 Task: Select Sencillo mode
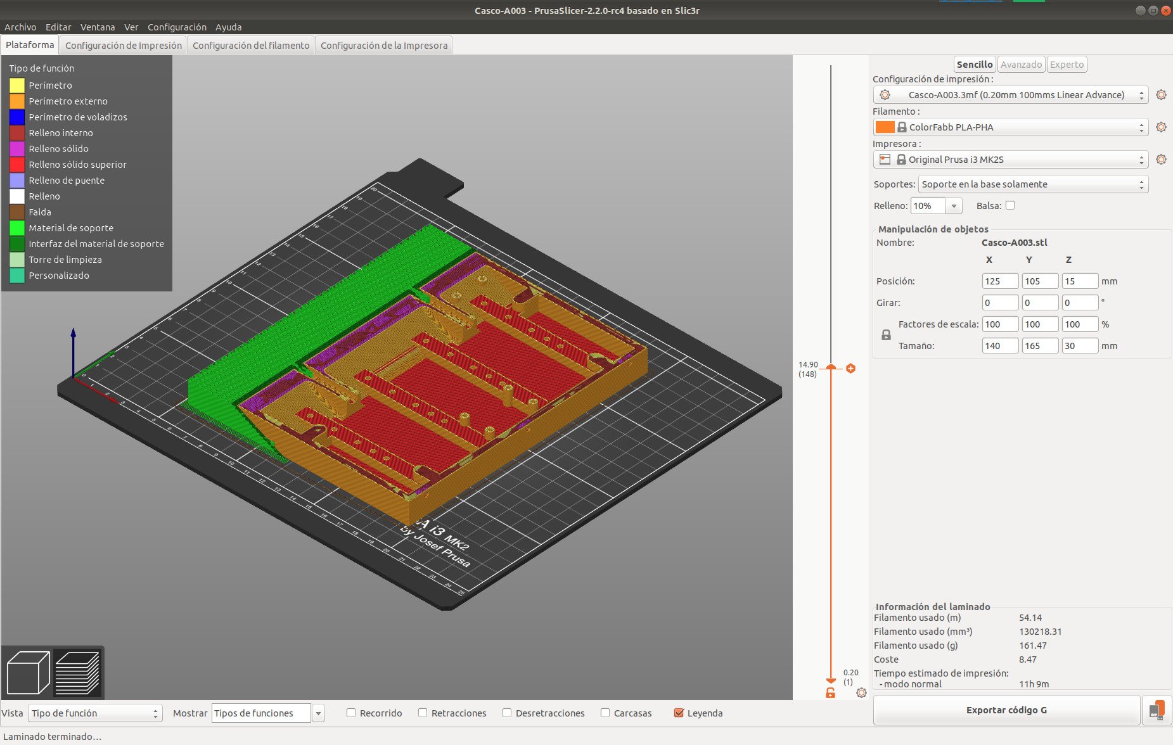975,64
